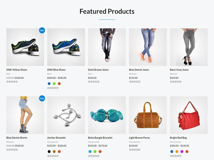The height and width of the screenshot is (160, 214).
Task: Click the Dark Brown Jeans product image
Action: click(x=107, y=47)
